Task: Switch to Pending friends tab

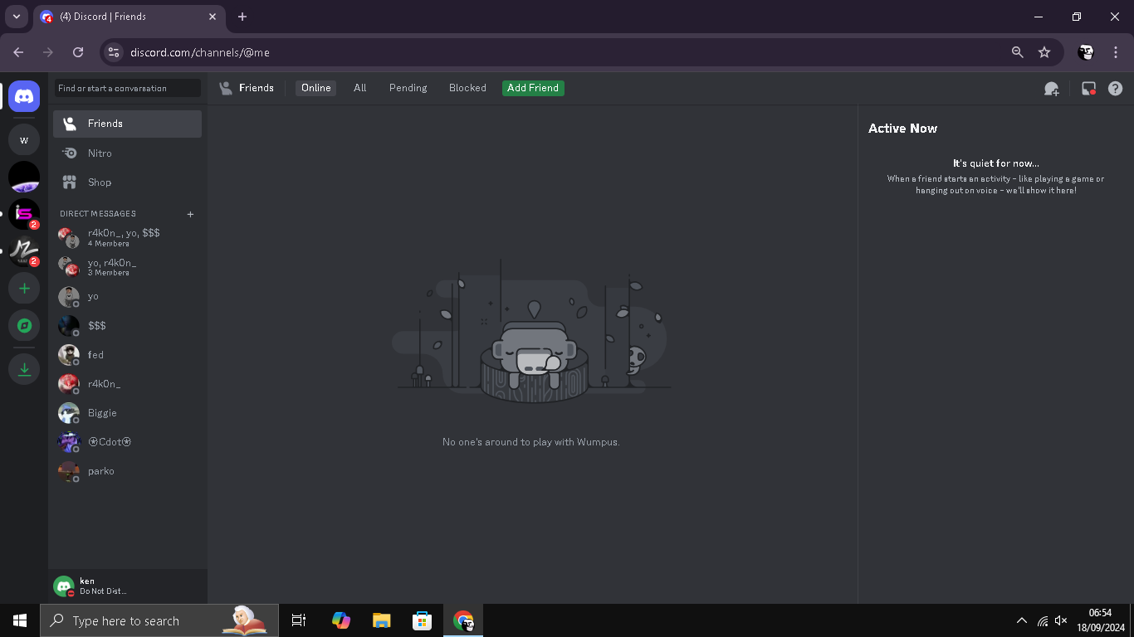Action: click(408, 88)
